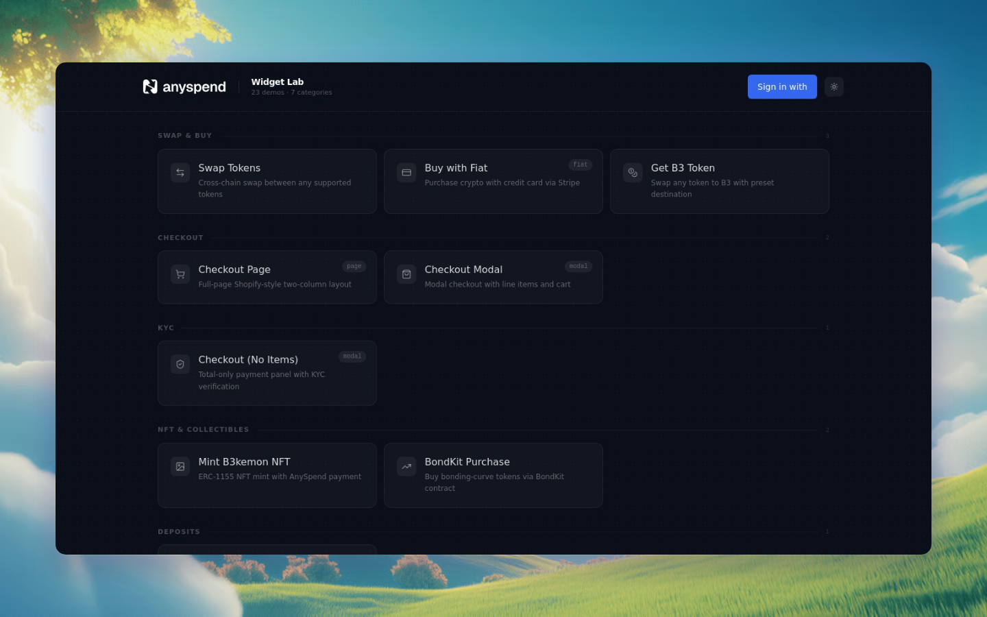Click the "modal" badge on Checkout (No Items)

[352, 356]
